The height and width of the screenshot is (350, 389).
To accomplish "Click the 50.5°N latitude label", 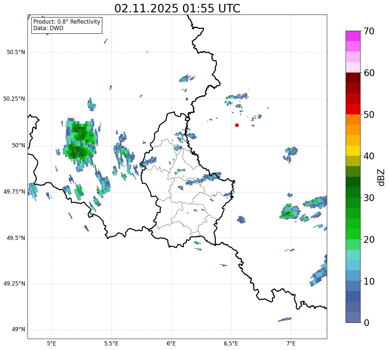I will point(16,52).
